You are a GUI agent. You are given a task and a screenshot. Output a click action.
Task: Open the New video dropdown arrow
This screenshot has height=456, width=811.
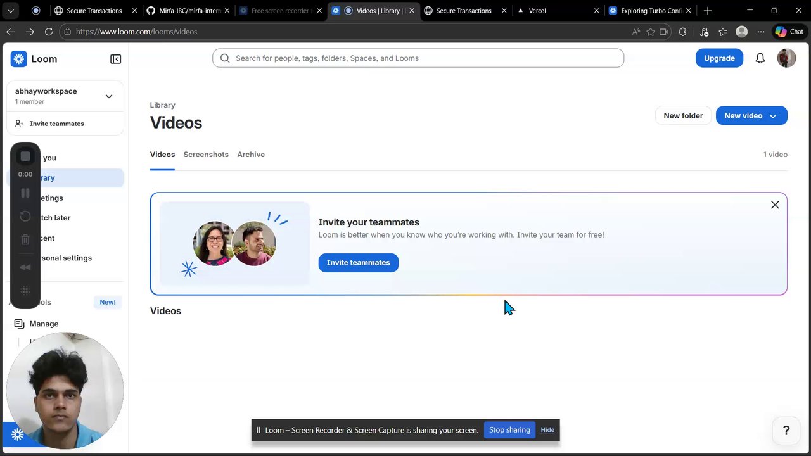click(773, 116)
